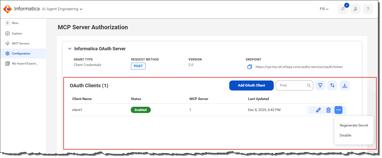Click the version value 2.0
The height and width of the screenshot is (158, 382).
click(191, 65)
